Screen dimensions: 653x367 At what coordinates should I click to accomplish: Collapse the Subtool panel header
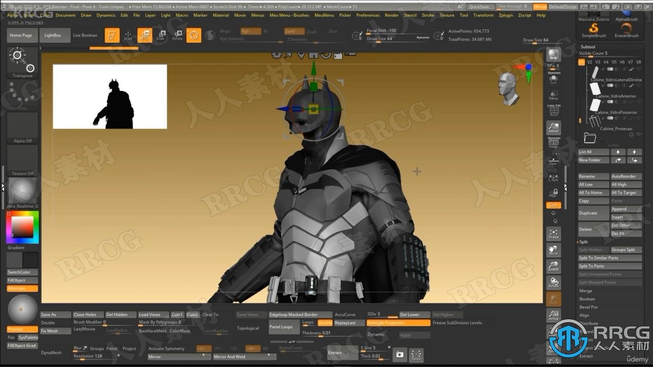click(x=588, y=47)
